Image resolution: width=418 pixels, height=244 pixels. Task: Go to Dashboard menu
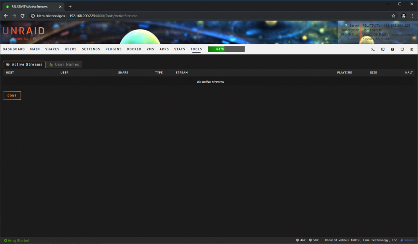click(14, 49)
